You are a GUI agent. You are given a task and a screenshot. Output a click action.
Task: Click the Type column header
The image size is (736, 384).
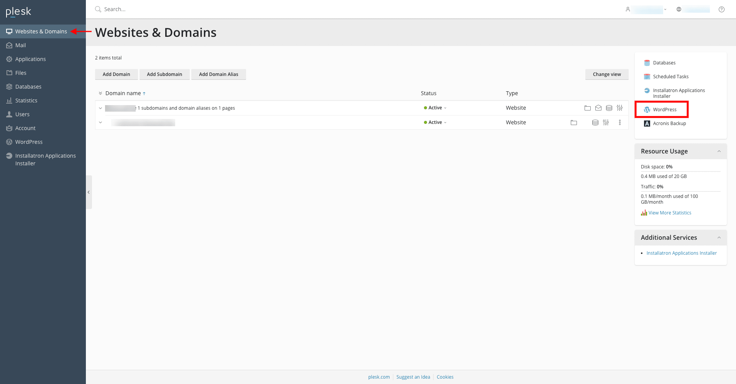tap(512, 93)
